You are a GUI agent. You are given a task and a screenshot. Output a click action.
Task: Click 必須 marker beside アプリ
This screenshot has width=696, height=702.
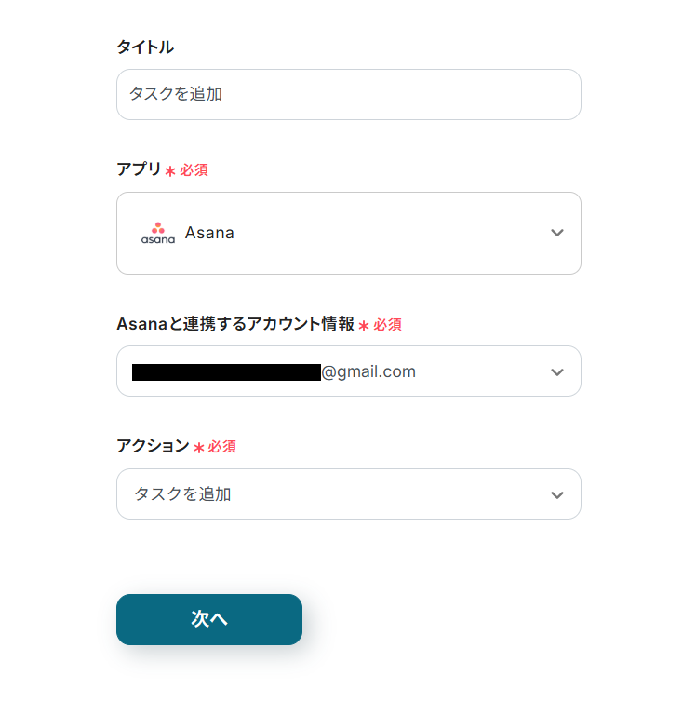(x=194, y=170)
